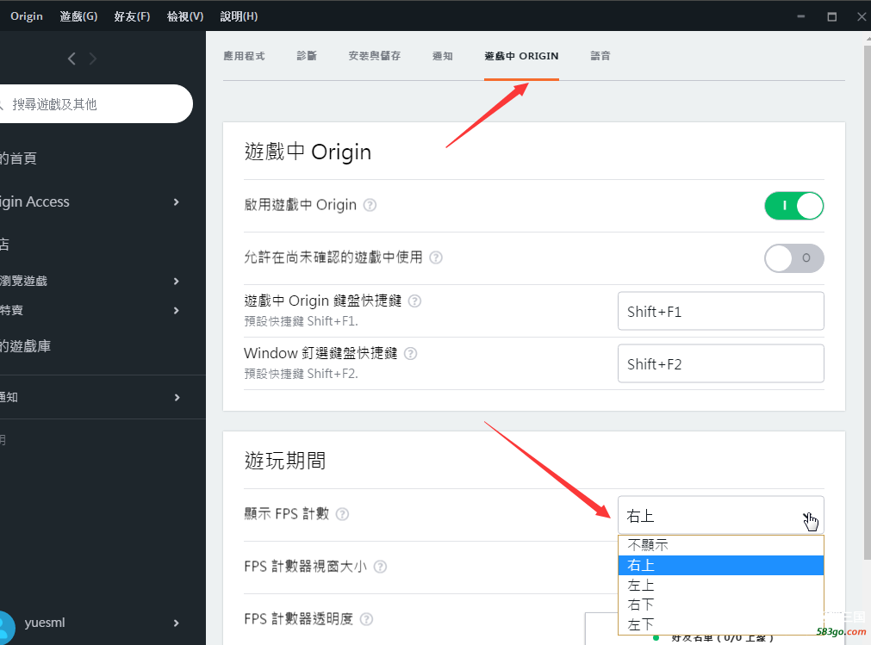
Task: Select the 遊戲中 ORIGIN tab
Action: 521,56
